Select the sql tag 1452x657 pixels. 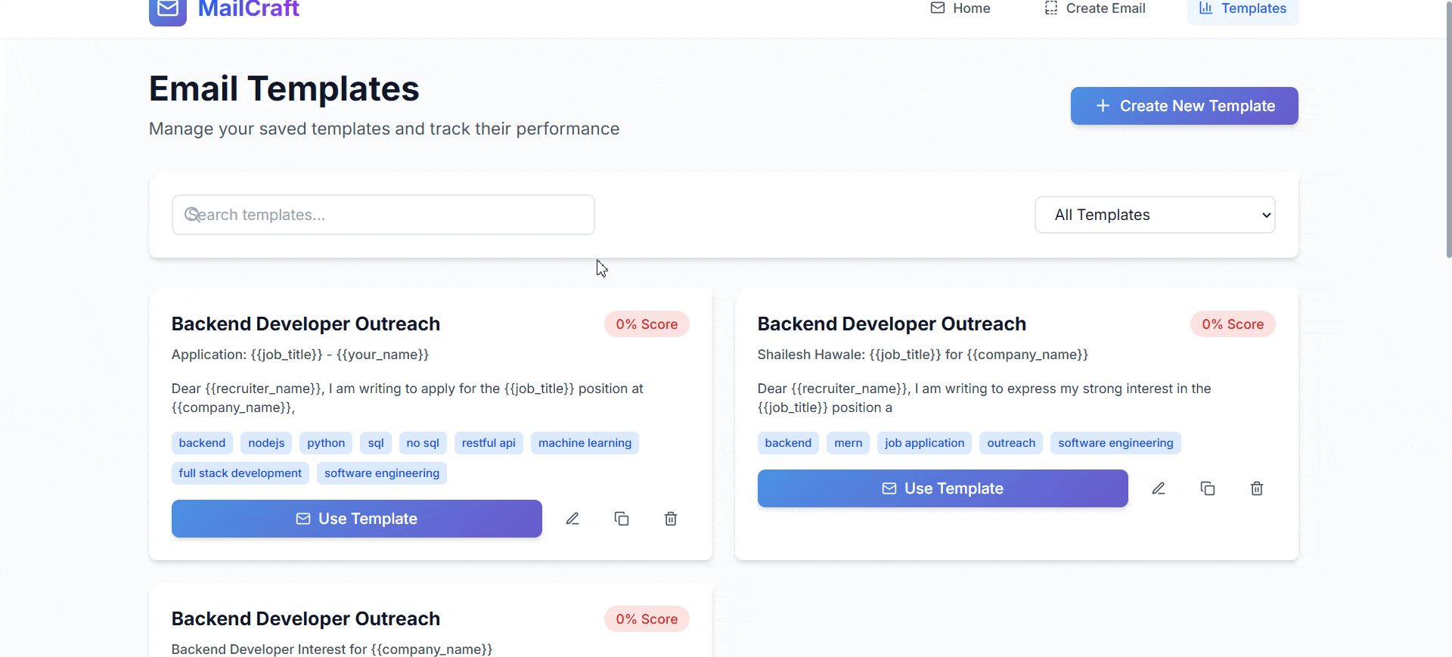(x=376, y=443)
